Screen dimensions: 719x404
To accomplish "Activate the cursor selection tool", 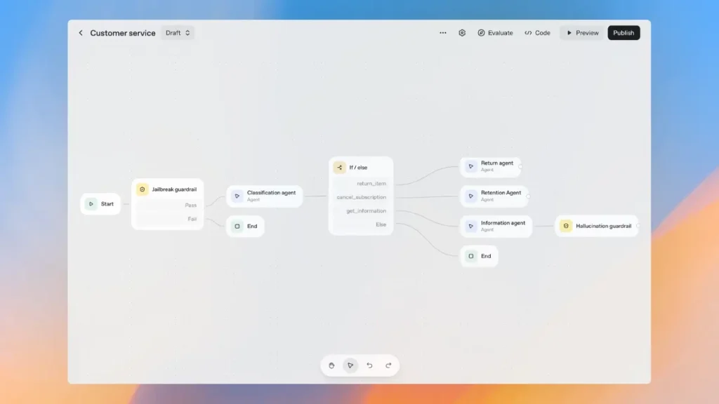I will (x=350, y=365).
